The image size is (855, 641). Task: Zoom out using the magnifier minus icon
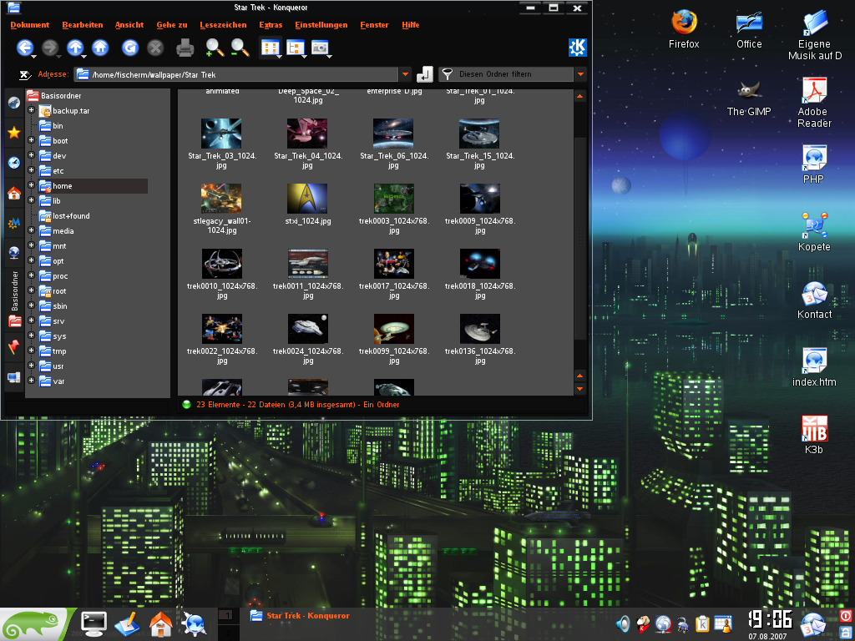[240, 48]
